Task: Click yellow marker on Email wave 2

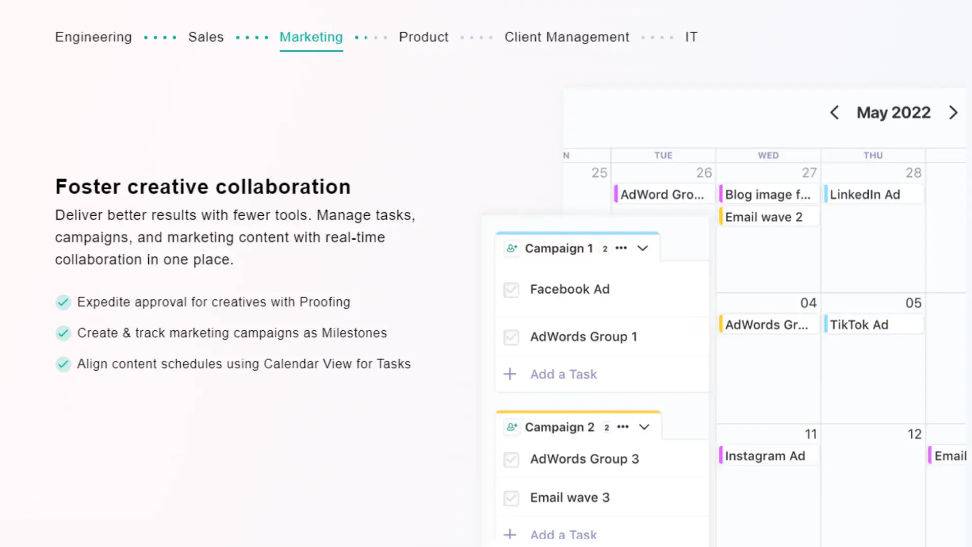Action: (x=721, y=217)
